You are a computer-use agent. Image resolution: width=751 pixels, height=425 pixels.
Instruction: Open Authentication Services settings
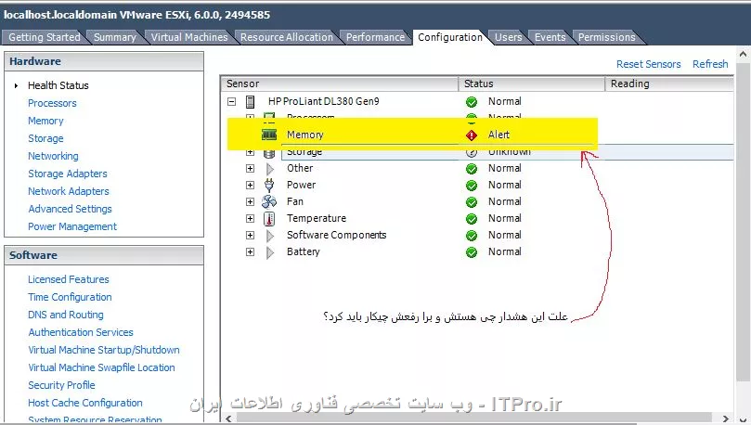(81, 332)
